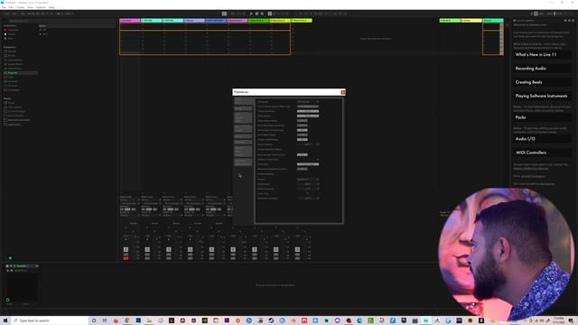
Task: Adjust the Zoom Display slider
Action: pyautogui.click(x=308, y=144)
